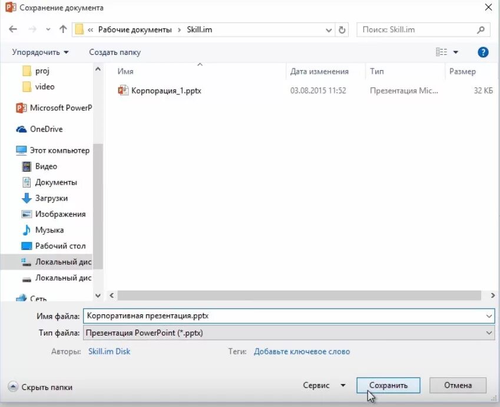Click the address bar folder icon
This screenshot has width=500, height=407.
79,29
